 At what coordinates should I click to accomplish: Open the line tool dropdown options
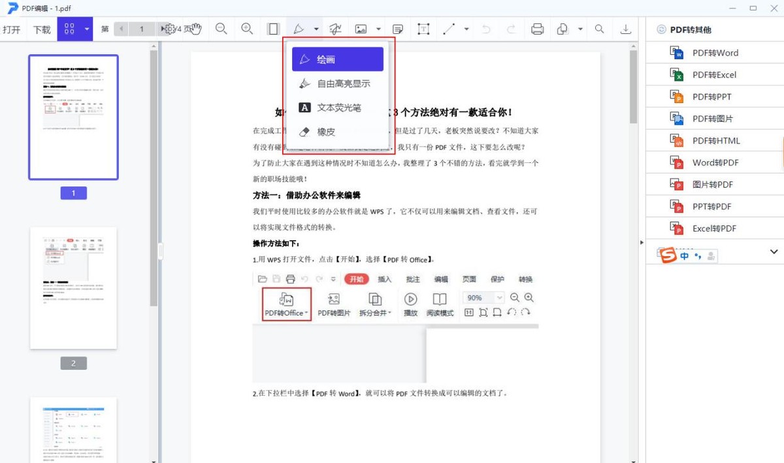[x=465, y=29]
